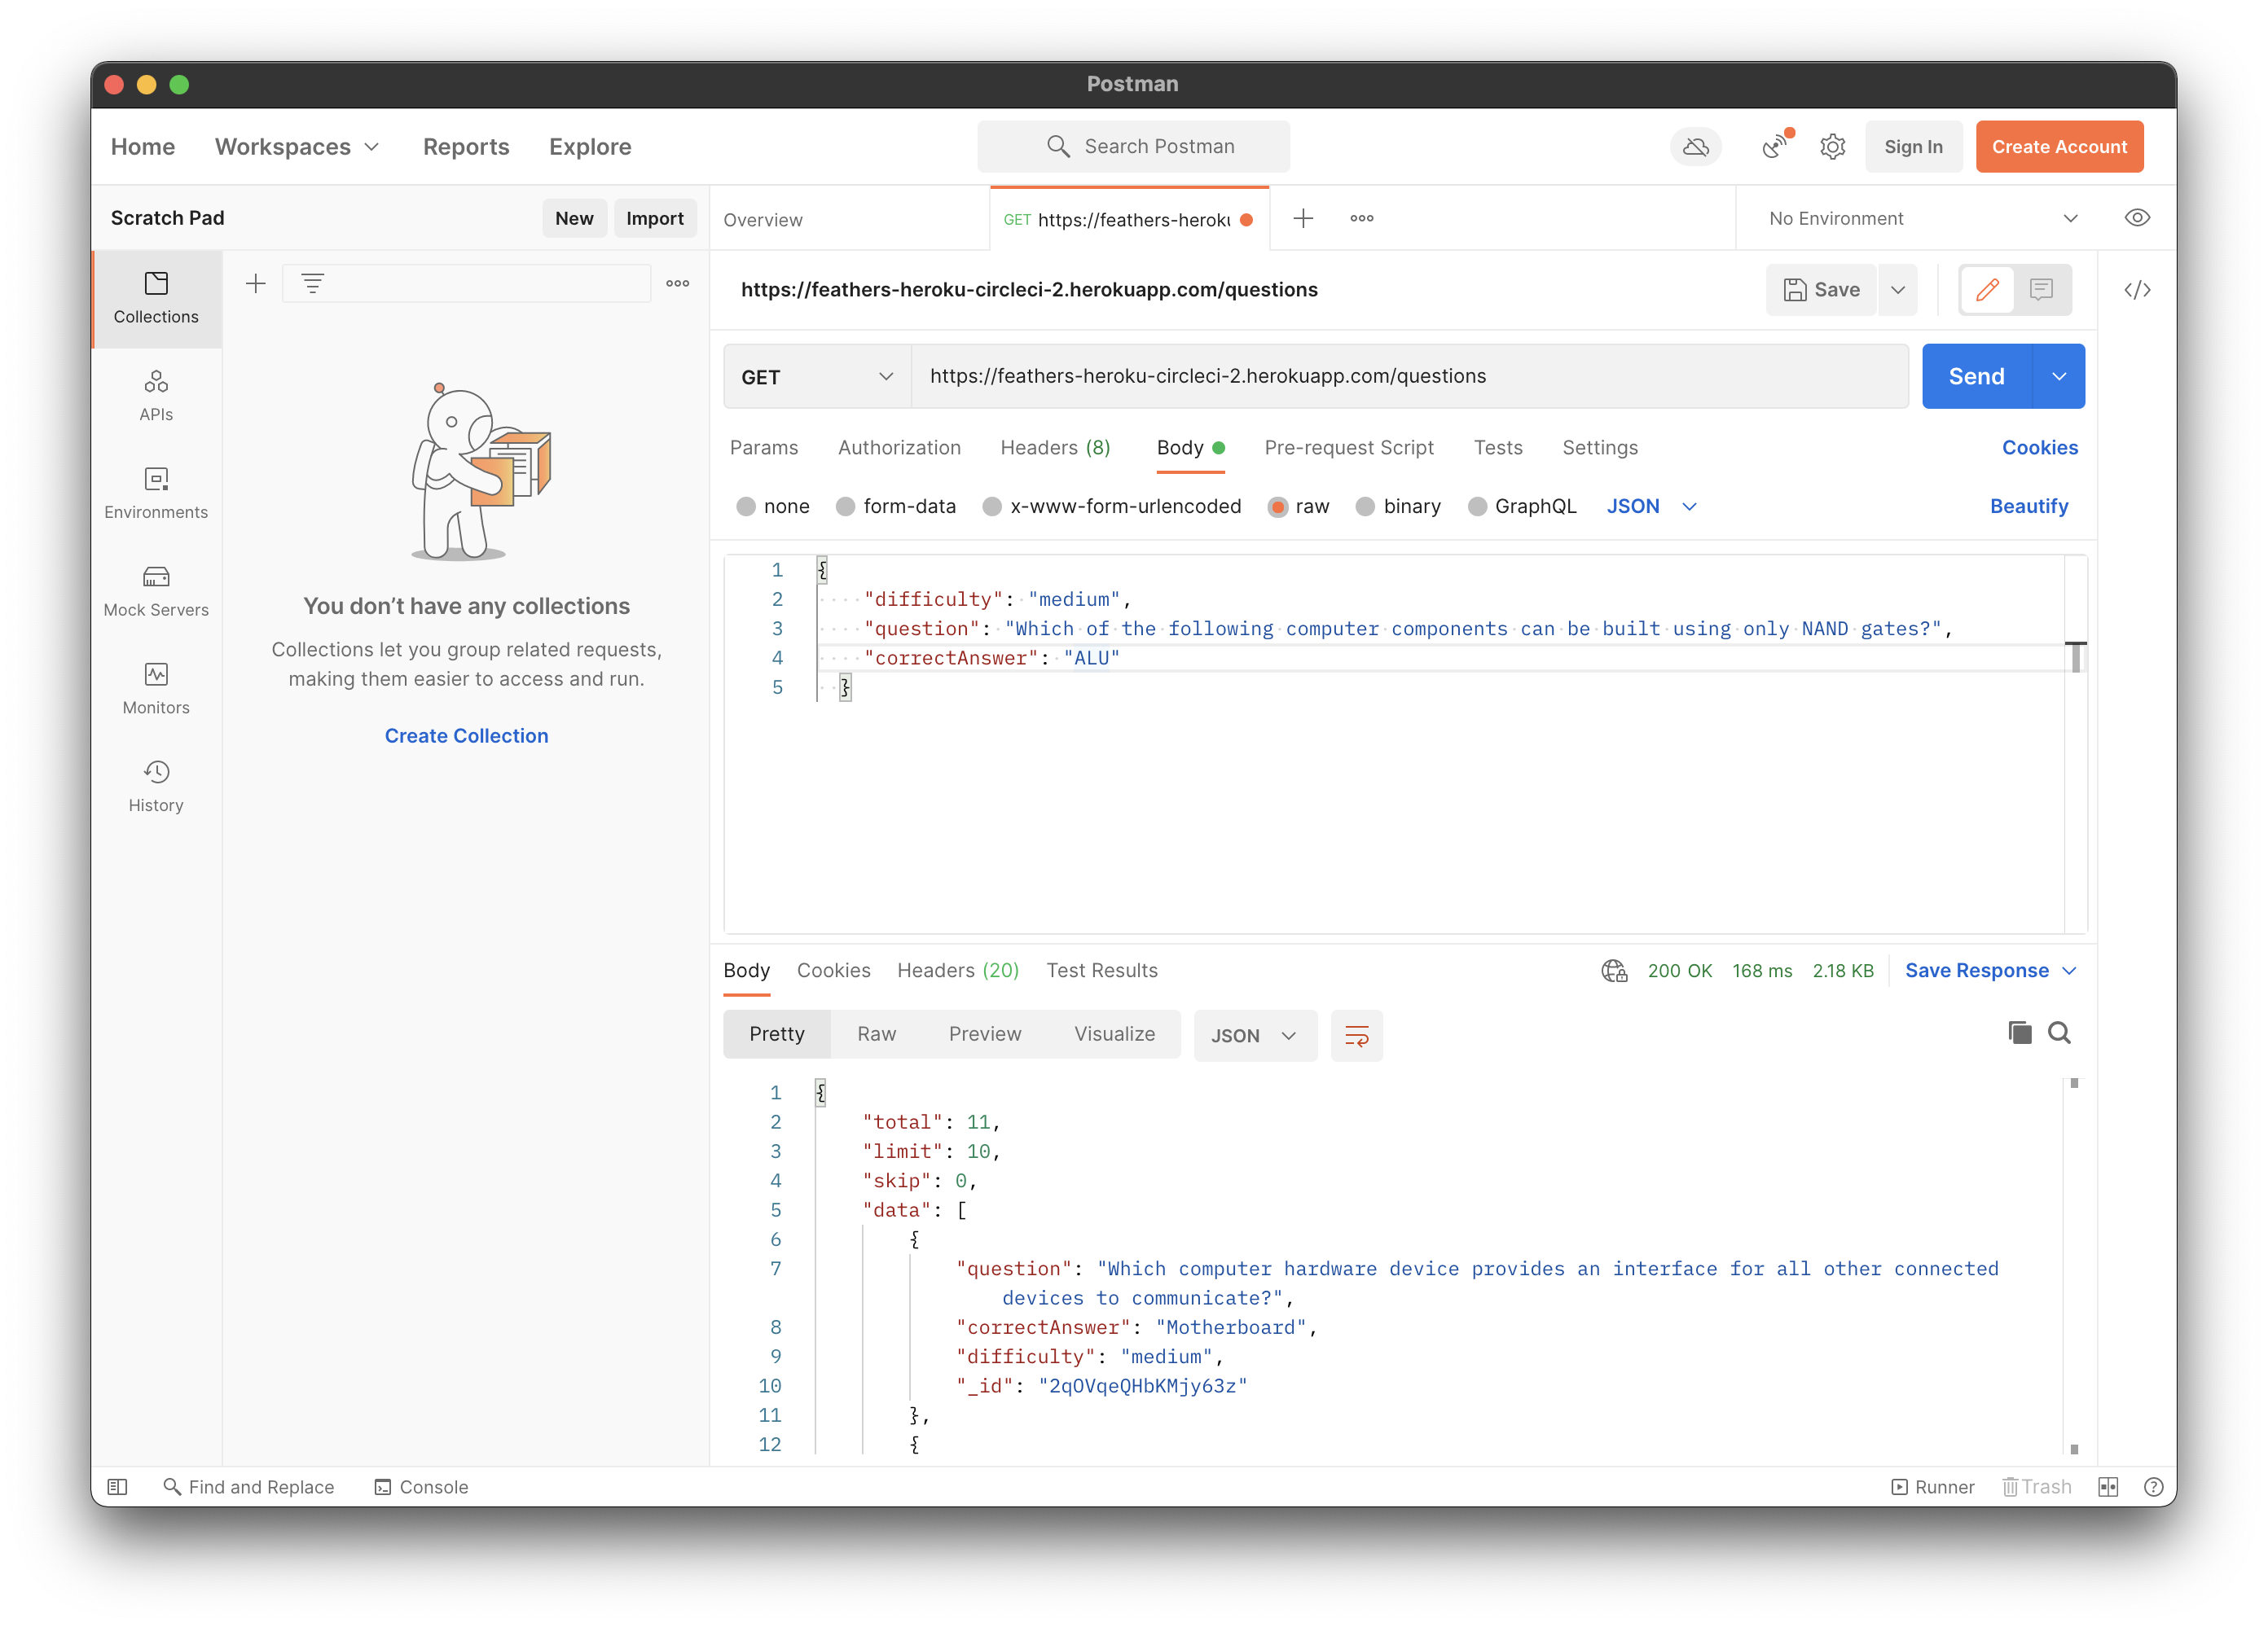
Task: Open the Monitors sidebar panel
Action: (x=156, y=689)
